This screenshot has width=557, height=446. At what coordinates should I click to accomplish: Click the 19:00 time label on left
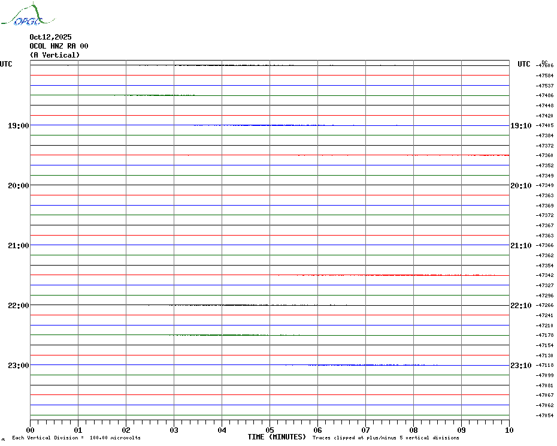click(x=18, y=126)
